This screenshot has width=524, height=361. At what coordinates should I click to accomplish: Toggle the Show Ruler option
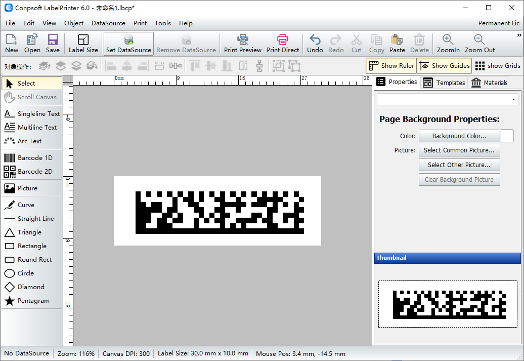[x=391, y=66]
